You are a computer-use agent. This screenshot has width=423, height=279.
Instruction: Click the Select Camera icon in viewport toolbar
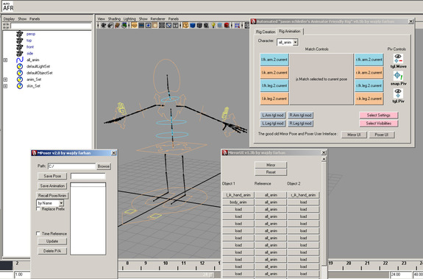click(x=104, y=25)
